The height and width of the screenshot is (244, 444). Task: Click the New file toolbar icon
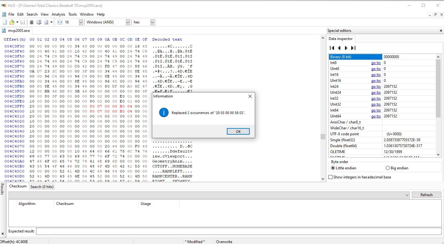click(x=5, y=22)
